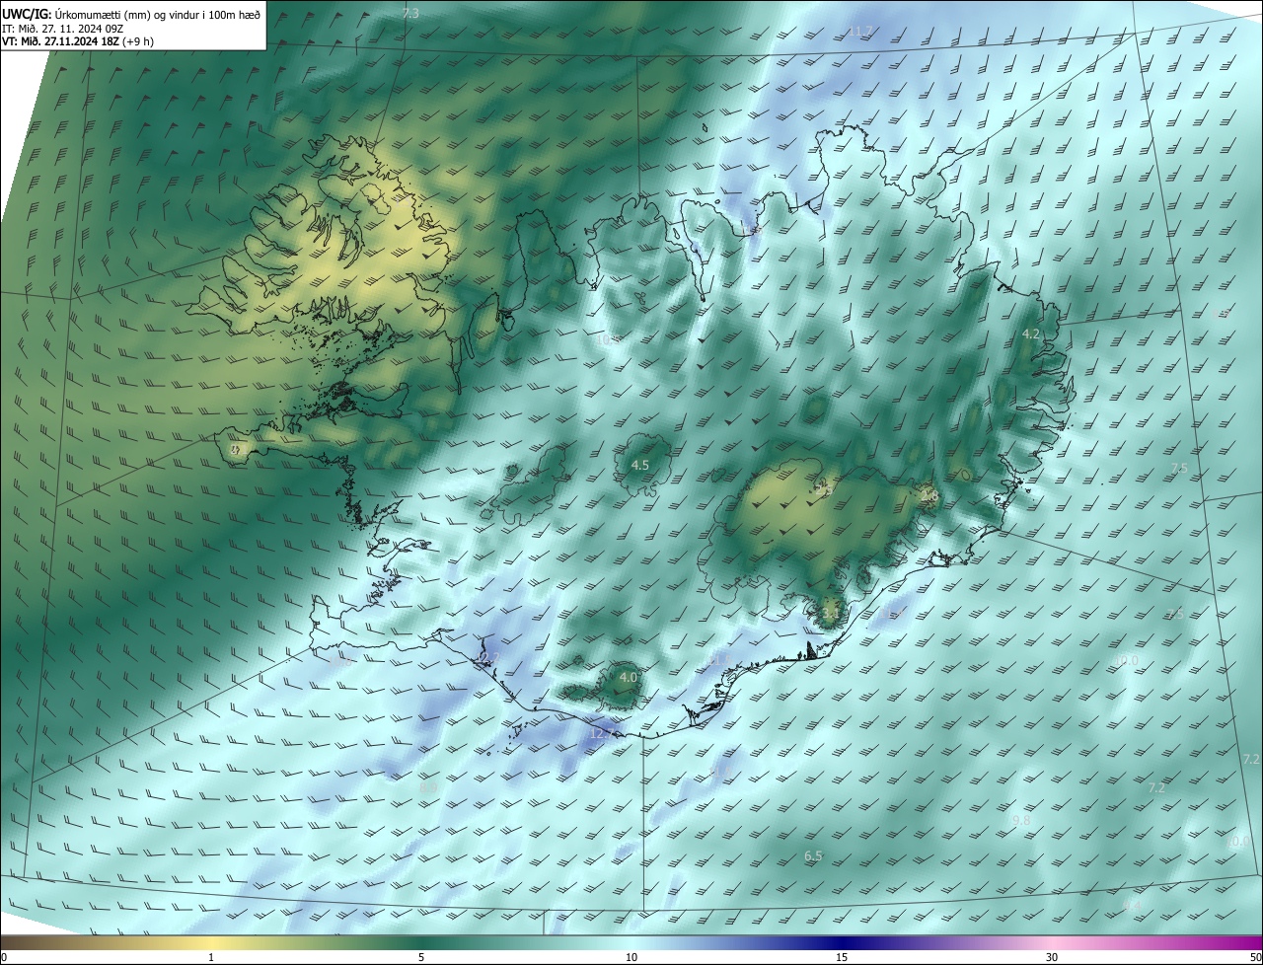1263x965 pixels.
Task: Click the 7.3 value at the top edge
Action: (410, 13)
